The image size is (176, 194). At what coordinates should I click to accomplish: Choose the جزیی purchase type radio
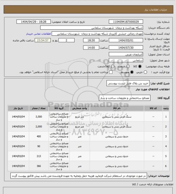145,72
